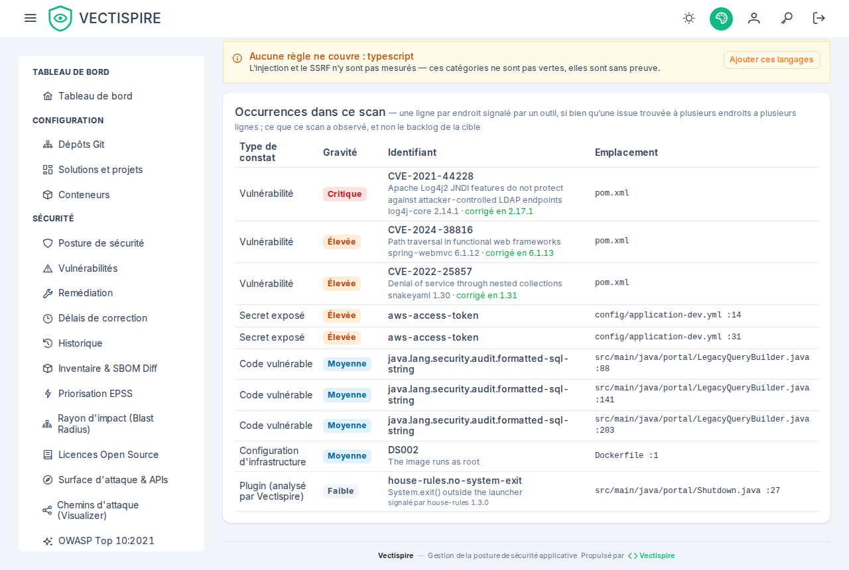849x570 pixels.
Task: Click the Critique severity badge
Action: (x=345, y=194)
